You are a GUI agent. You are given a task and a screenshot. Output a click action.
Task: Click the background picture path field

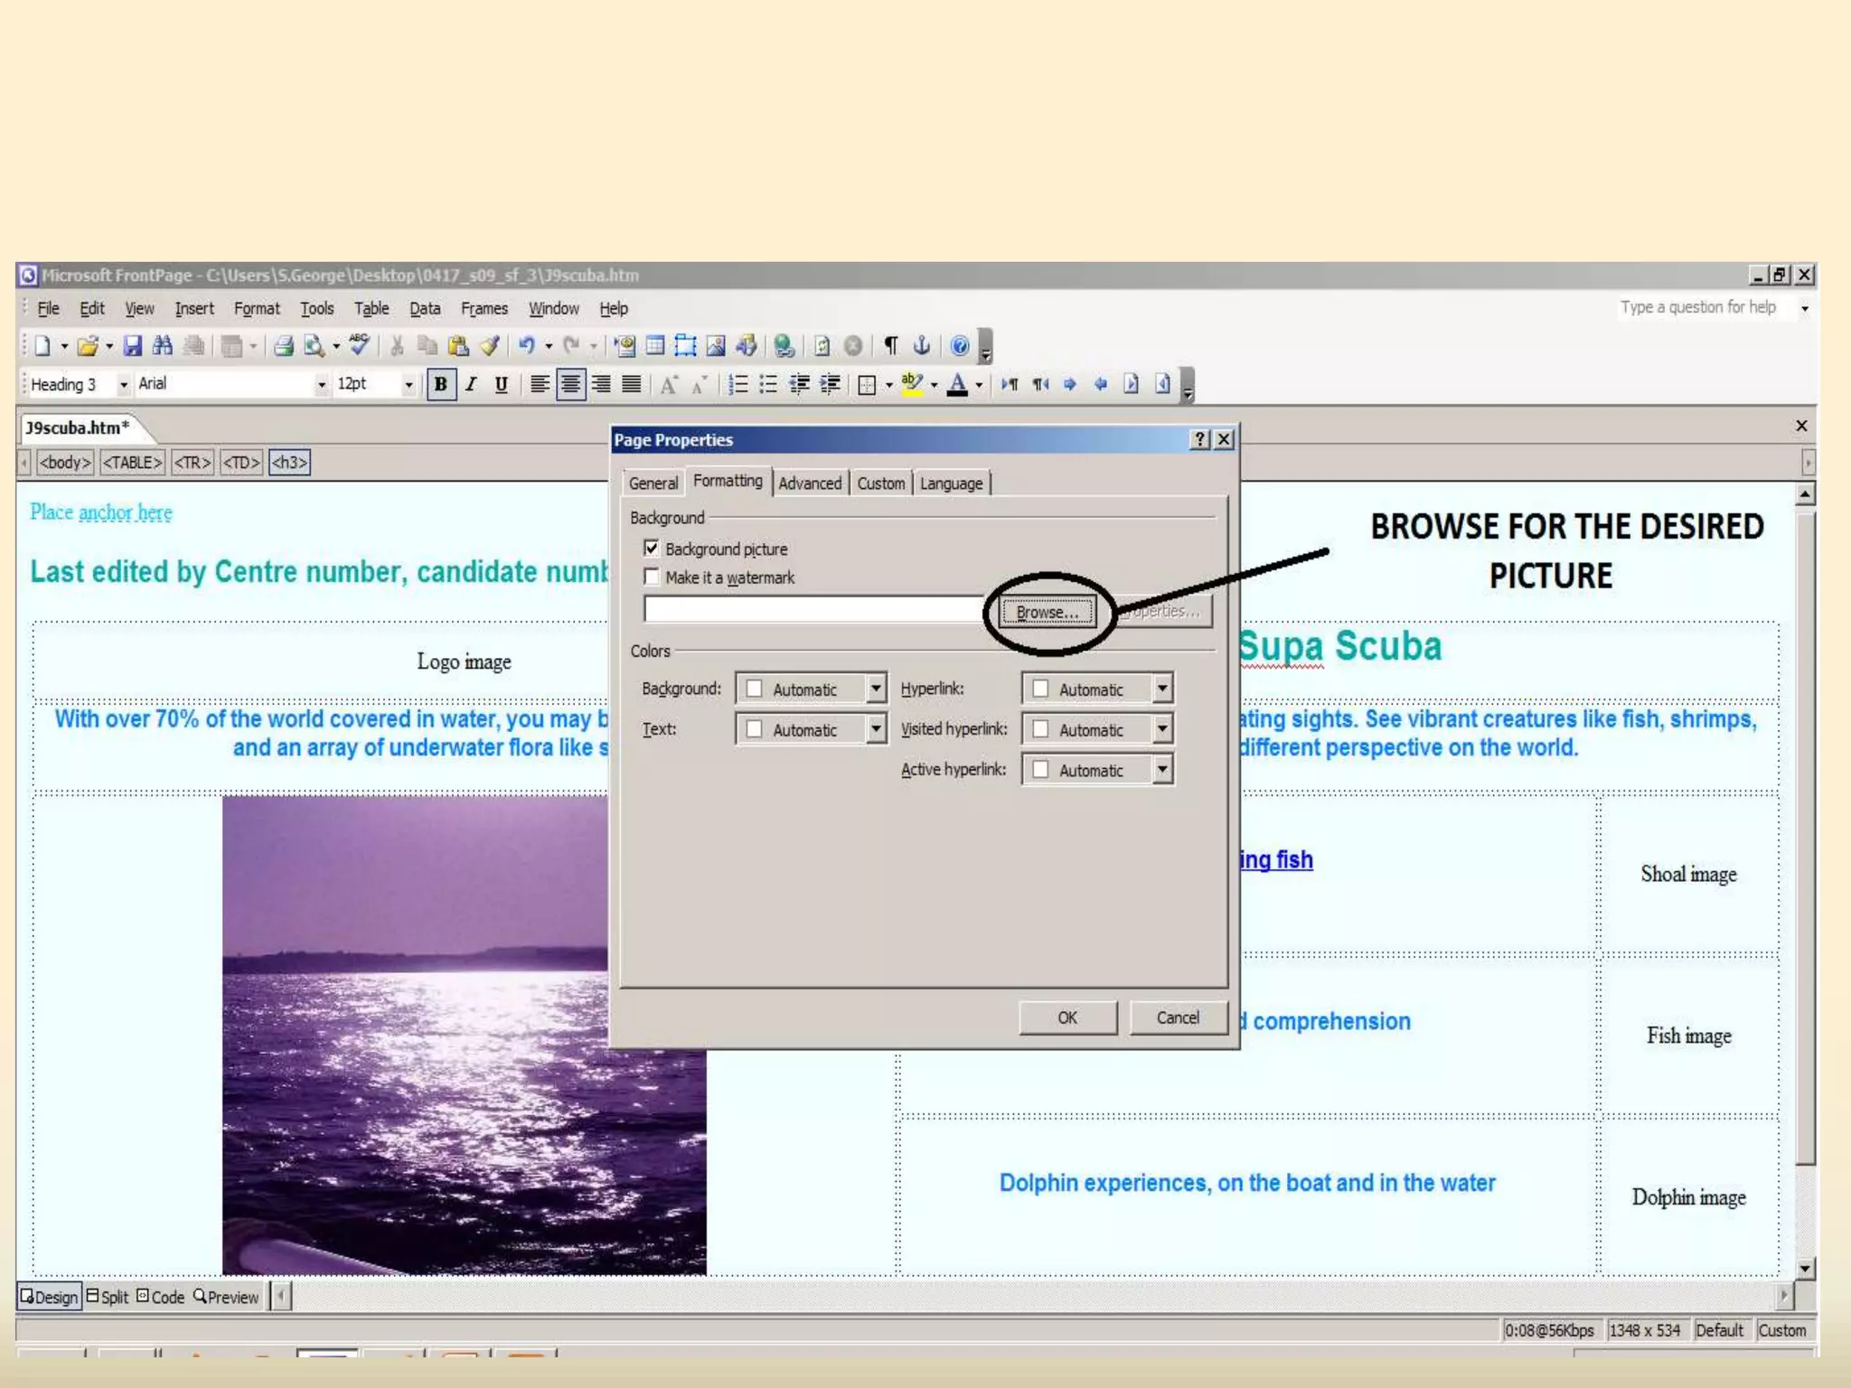[x=813, y=610]
